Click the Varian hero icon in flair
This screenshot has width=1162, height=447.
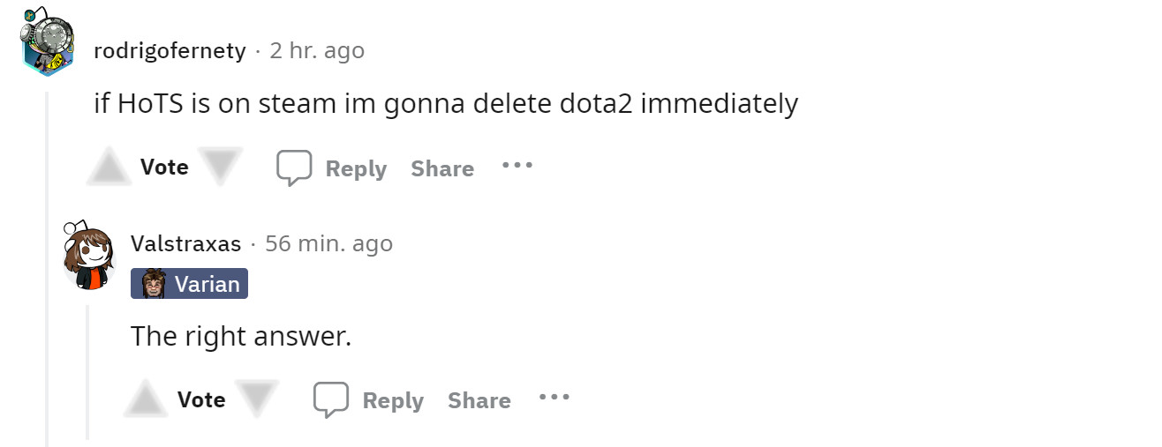tap(155, 284)
